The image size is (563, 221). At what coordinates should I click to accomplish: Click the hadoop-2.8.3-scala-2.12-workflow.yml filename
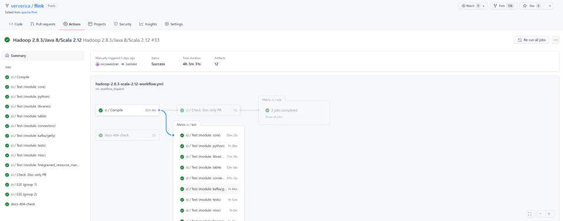coord(130,84)
